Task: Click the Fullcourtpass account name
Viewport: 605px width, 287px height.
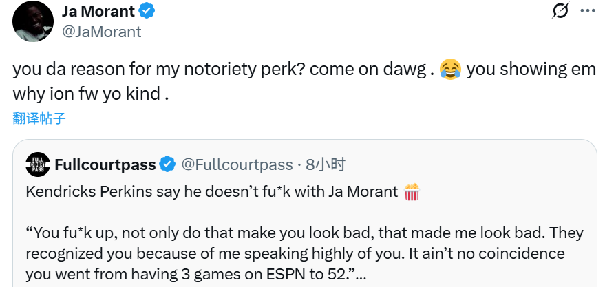Action: pyautogui.click(x=103, y=164)
